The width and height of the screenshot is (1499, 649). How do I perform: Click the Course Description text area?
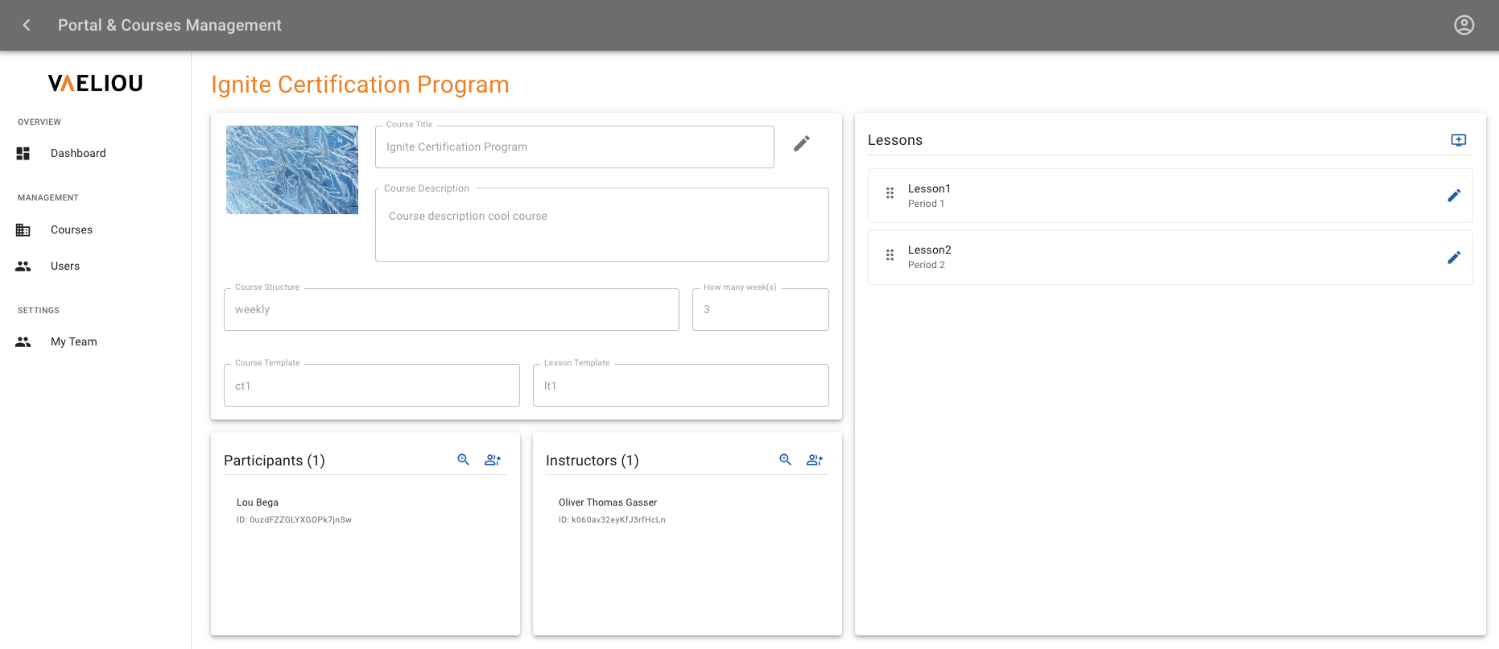[x=602, y=225]
